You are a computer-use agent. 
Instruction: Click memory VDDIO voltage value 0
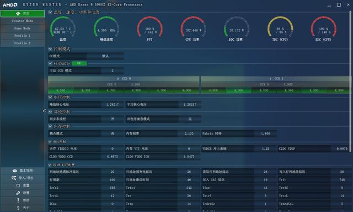point(113,149)
